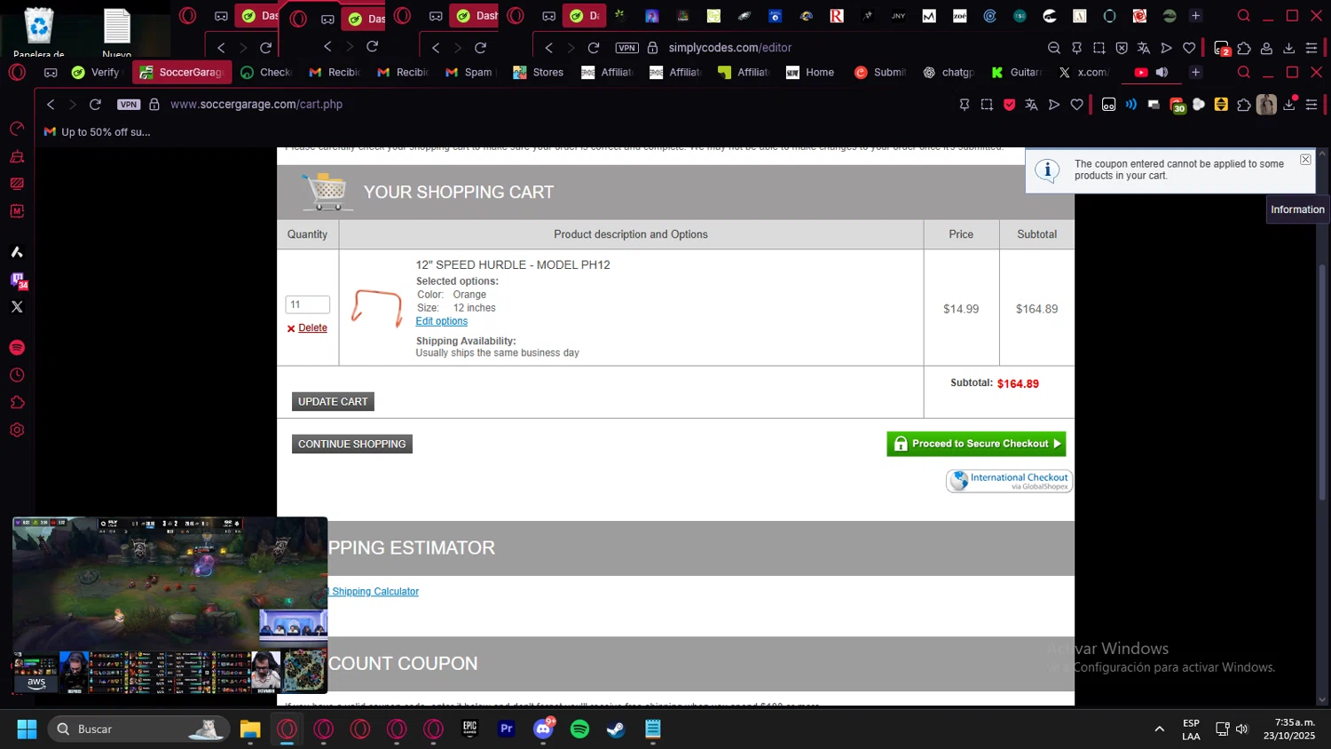Screen dimensions: 1331x749
Task: Add page to bookmarks with heart icon
Action: (x=1077, y=104)
